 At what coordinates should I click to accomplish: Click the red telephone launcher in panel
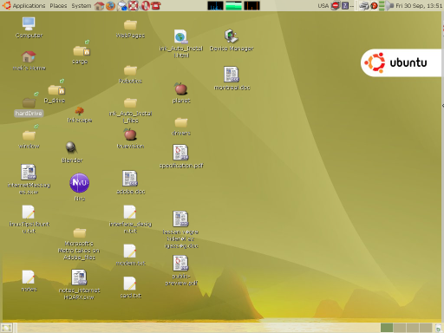pyautogui.click(x=156, y=5)
